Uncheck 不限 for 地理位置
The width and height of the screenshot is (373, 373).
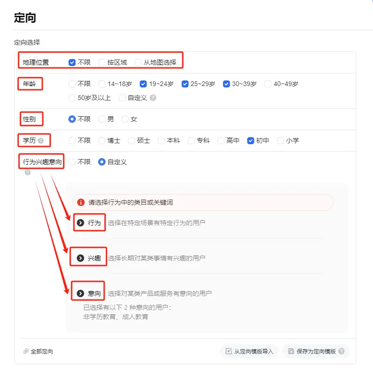(72, 62)
